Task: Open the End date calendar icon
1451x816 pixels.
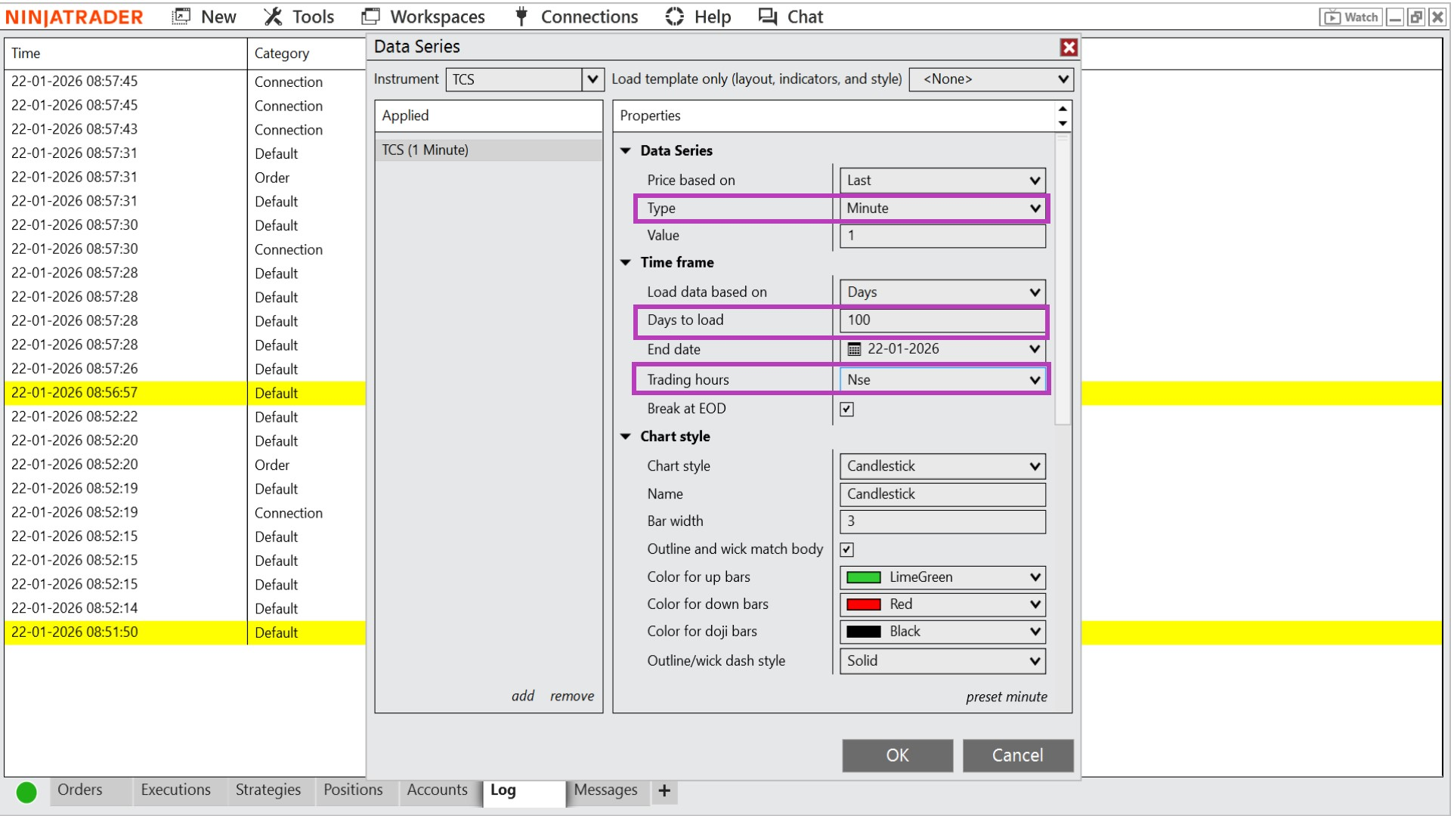Action: pyautogui.click(x=854, y=349)
